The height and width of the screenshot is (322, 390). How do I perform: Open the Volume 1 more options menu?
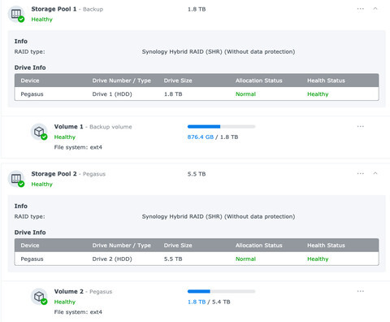pyautogui.click(x=361, y=127)
